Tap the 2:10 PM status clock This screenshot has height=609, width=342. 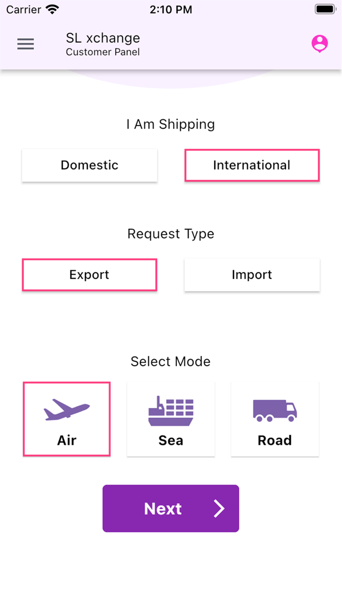pos(171,9)
